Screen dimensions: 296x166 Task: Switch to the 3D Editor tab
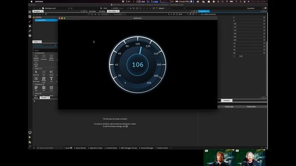click(102, 11)
